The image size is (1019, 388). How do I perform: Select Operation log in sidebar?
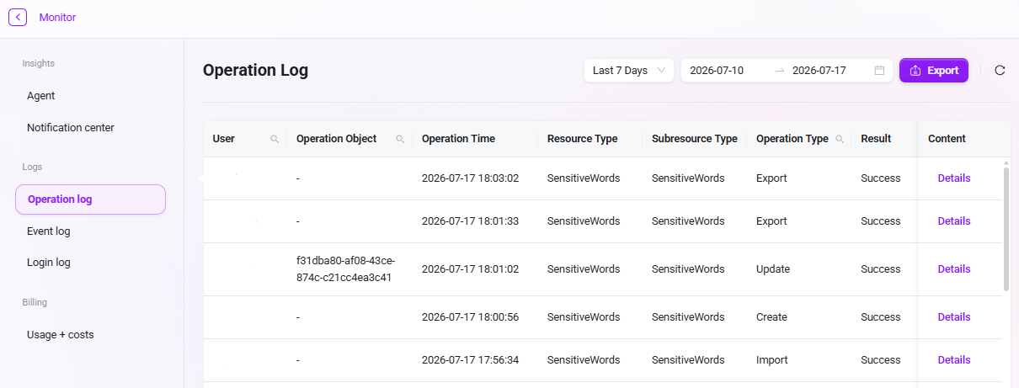(x=91, y=199)
